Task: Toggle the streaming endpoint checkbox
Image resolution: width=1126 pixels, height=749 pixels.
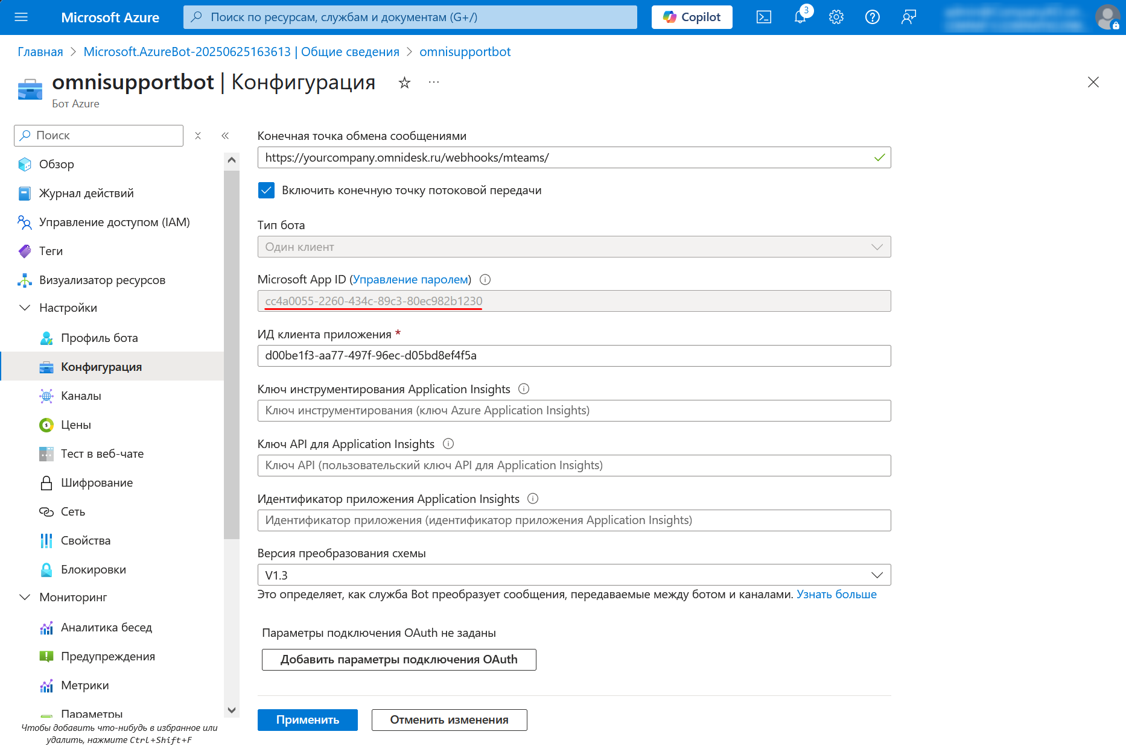Action: (266, 191)
